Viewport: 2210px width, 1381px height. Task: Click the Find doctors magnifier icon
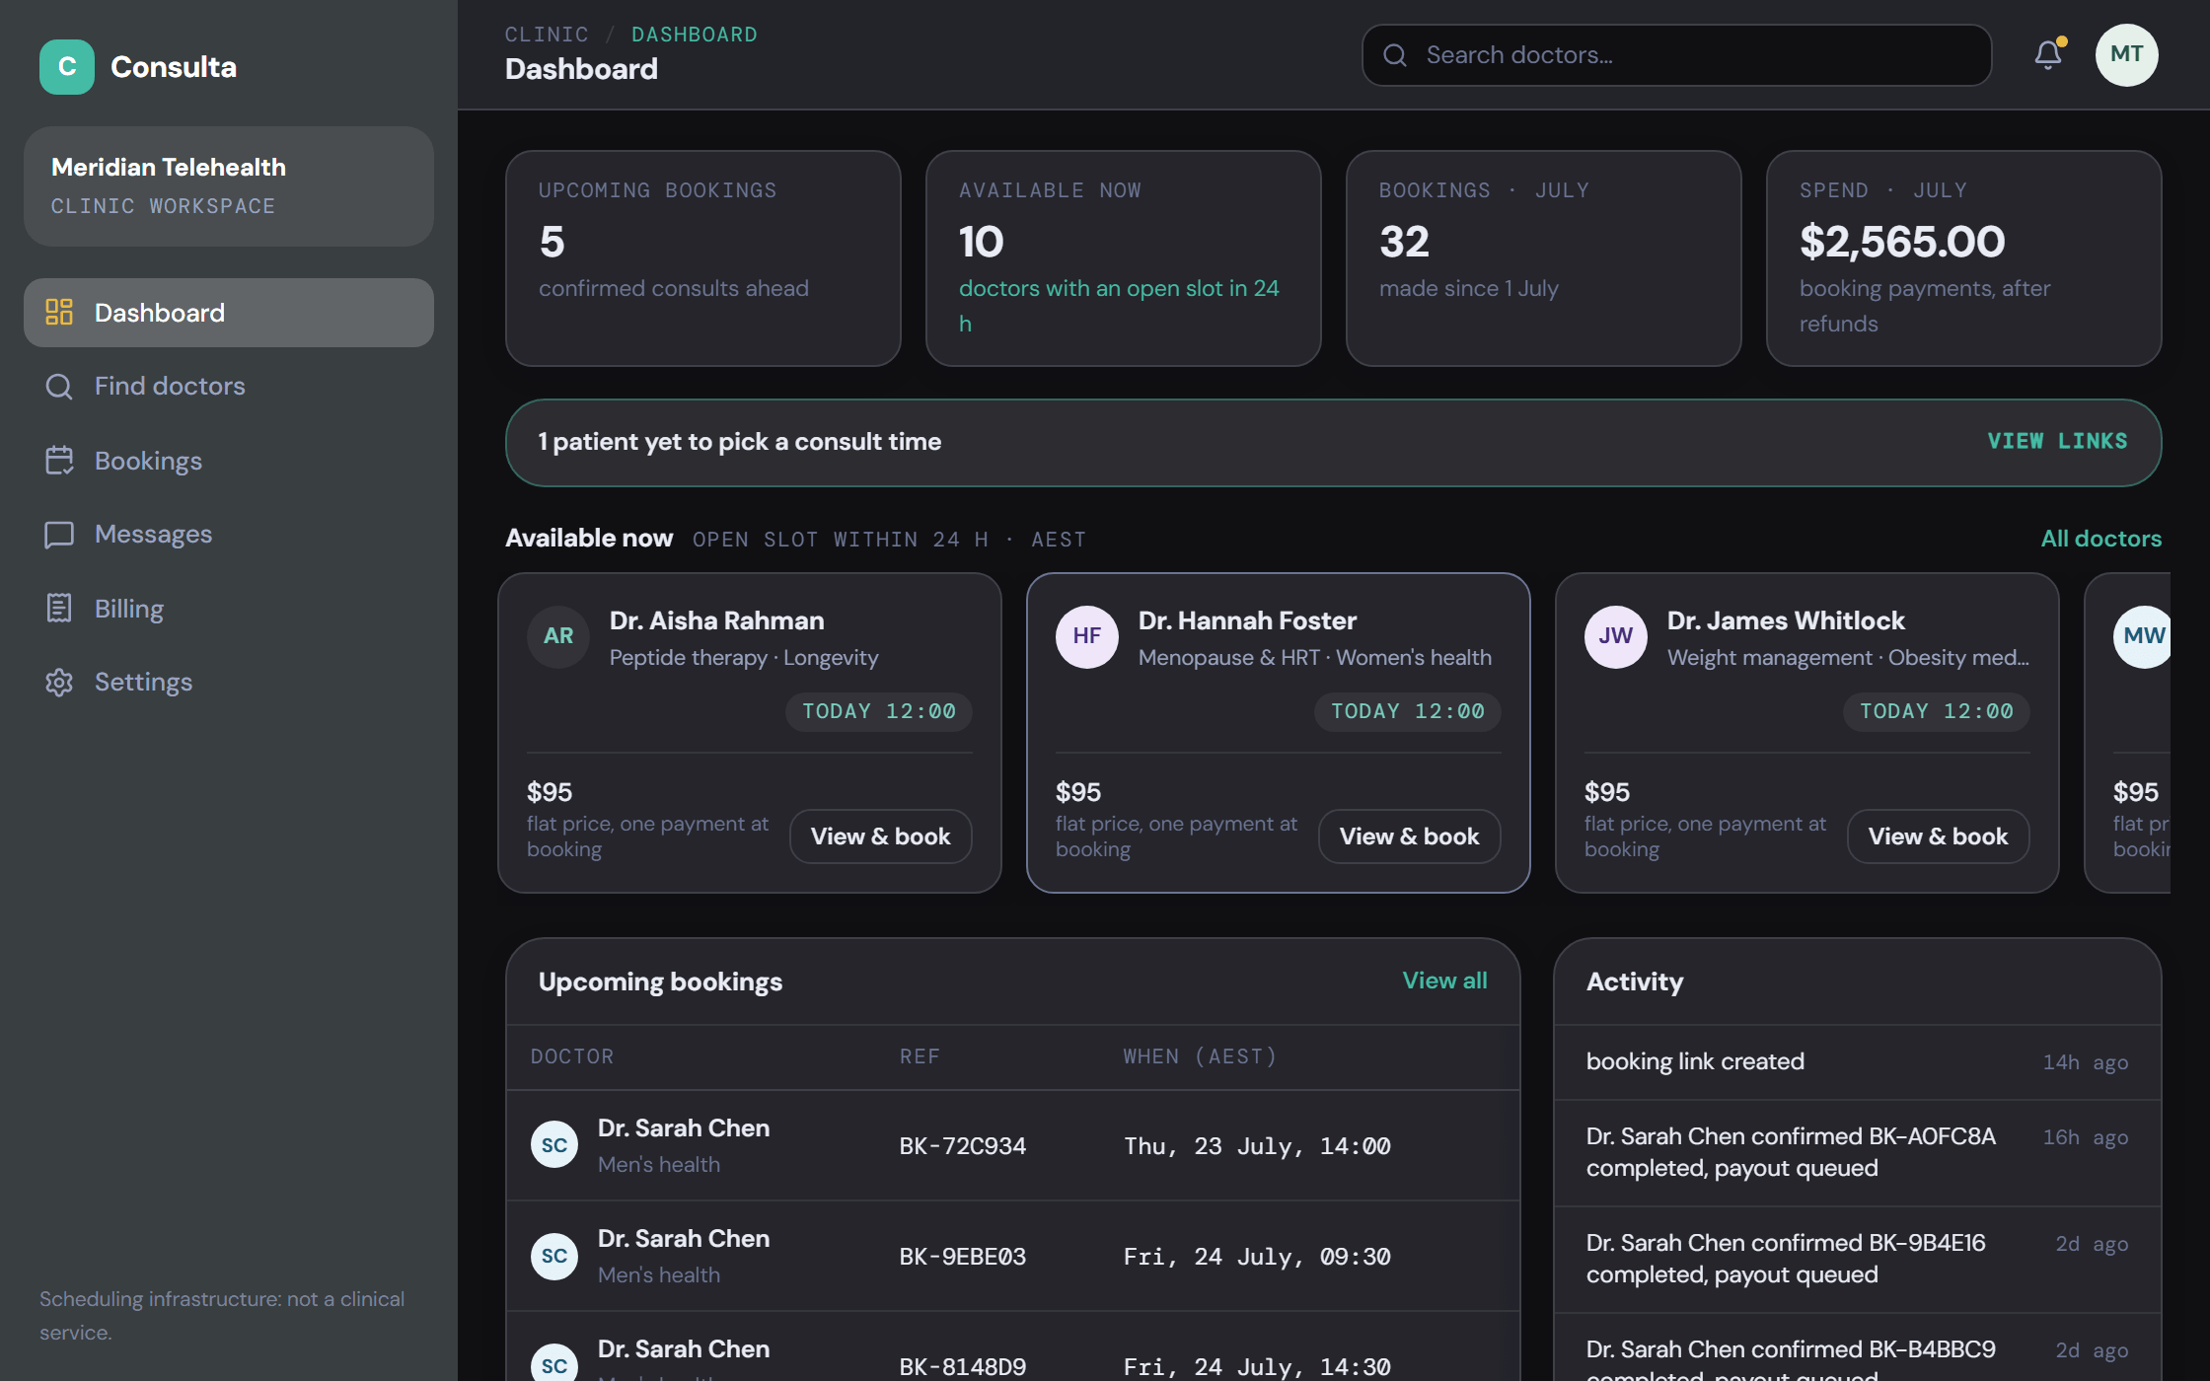click(x=59, y=386)
